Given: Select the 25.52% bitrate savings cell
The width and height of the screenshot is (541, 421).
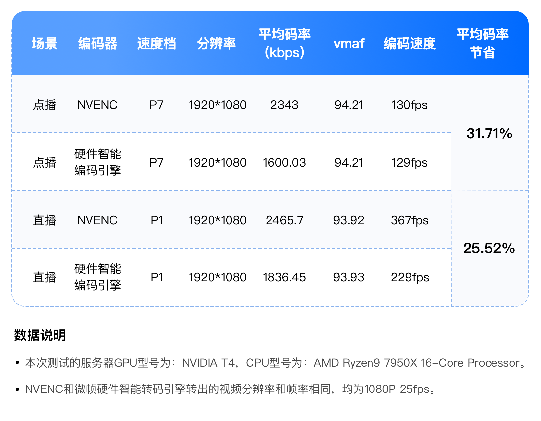Looking at the screenshot, I should 489,248.
